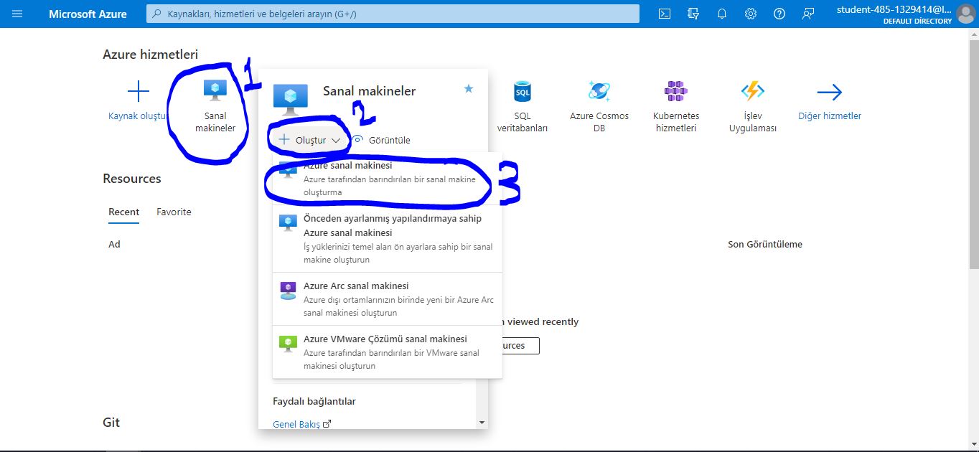Screen dimensions: 979x452
Task: Toggle the favorite star for Sanal makineler
Action: pos(469,88)
